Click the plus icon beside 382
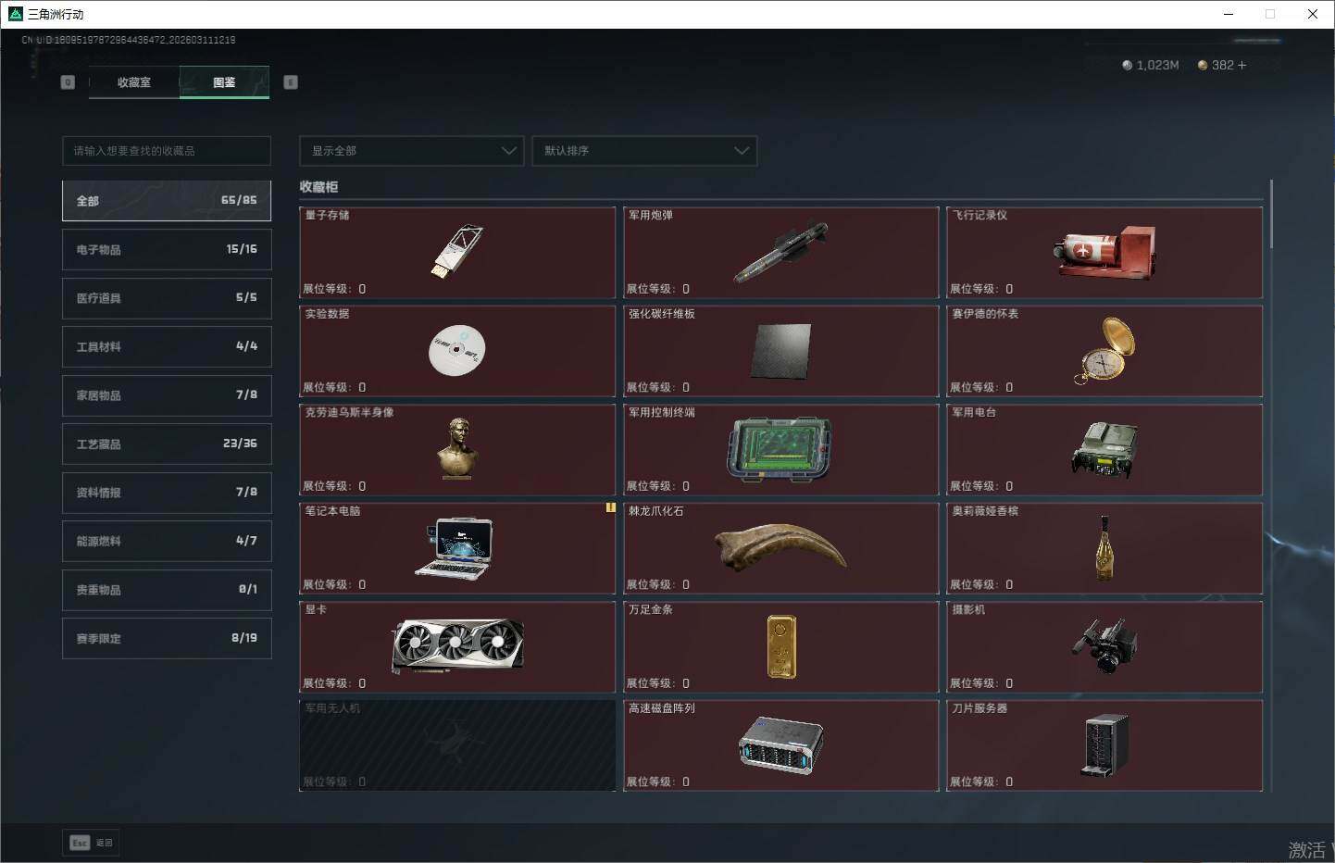1335x863 pixels. point(1241,65)
